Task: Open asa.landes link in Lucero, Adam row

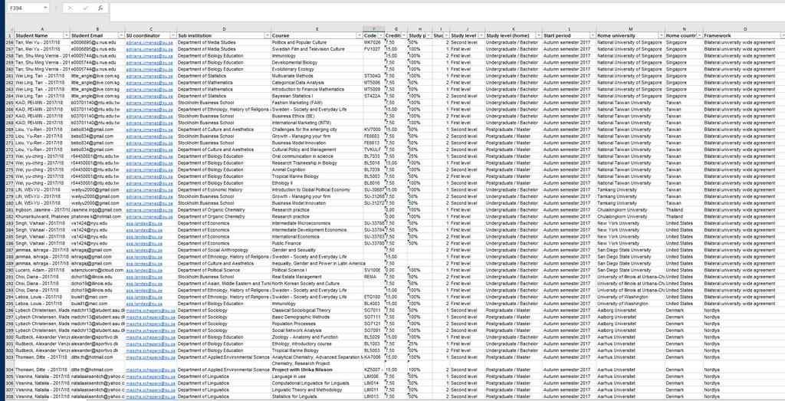Action: coord(144,270)
